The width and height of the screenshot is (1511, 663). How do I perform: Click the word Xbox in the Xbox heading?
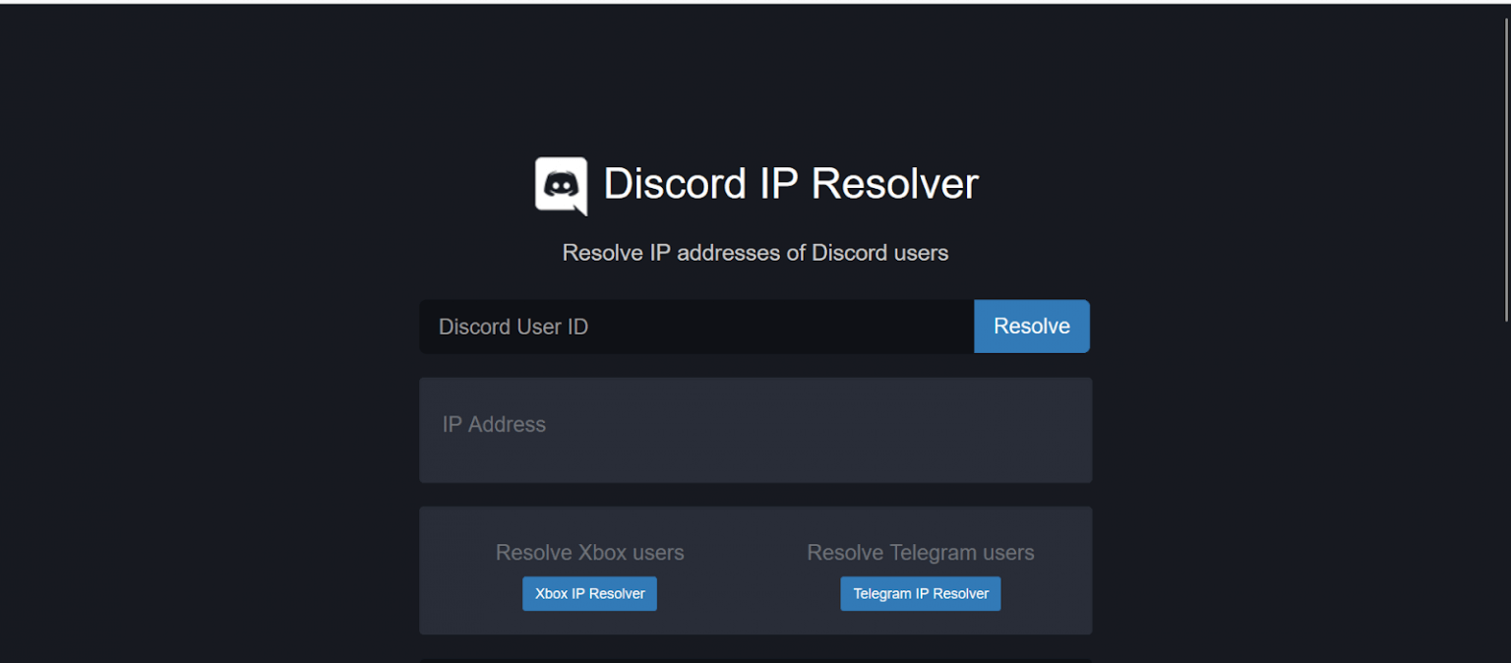point(603,553)
